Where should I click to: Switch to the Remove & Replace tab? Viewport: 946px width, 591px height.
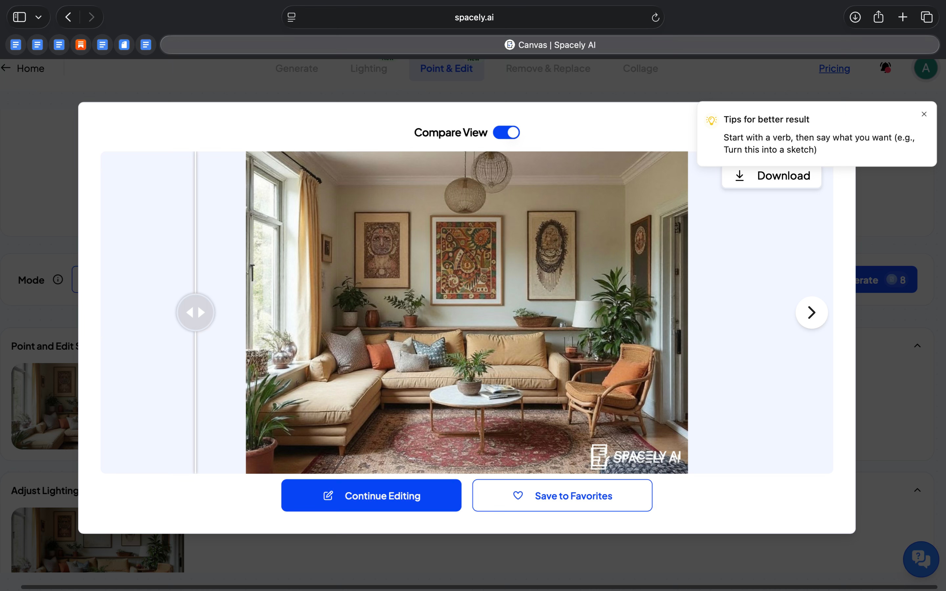(x=548, y=68)
